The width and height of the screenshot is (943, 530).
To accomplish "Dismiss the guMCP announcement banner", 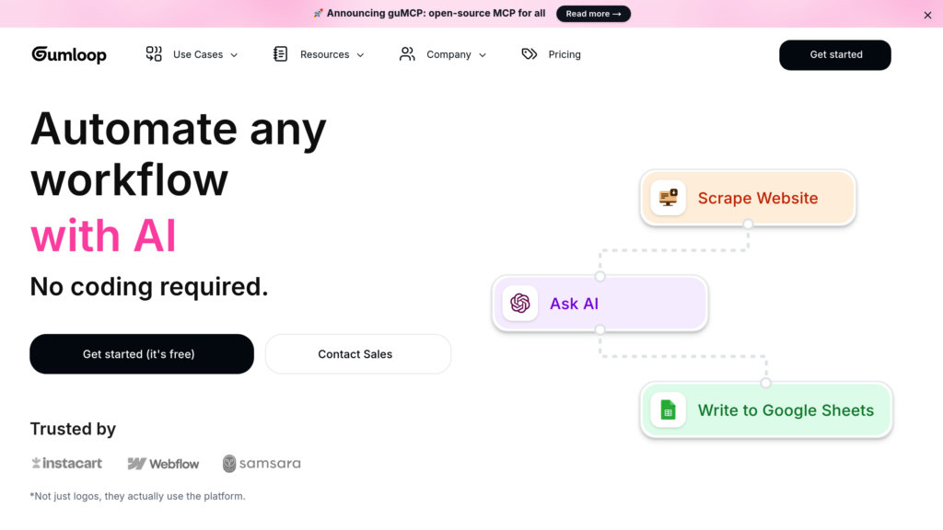I will click(927, 14).
